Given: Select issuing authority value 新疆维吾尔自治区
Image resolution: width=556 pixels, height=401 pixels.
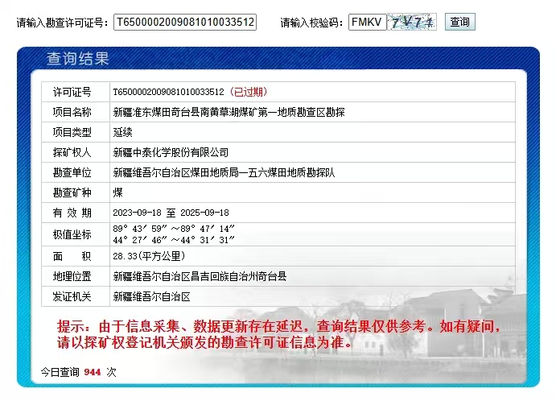Looking at the screenshot, I should (151, 296).
